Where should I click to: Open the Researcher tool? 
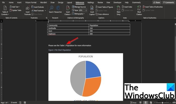pos(58,9)
